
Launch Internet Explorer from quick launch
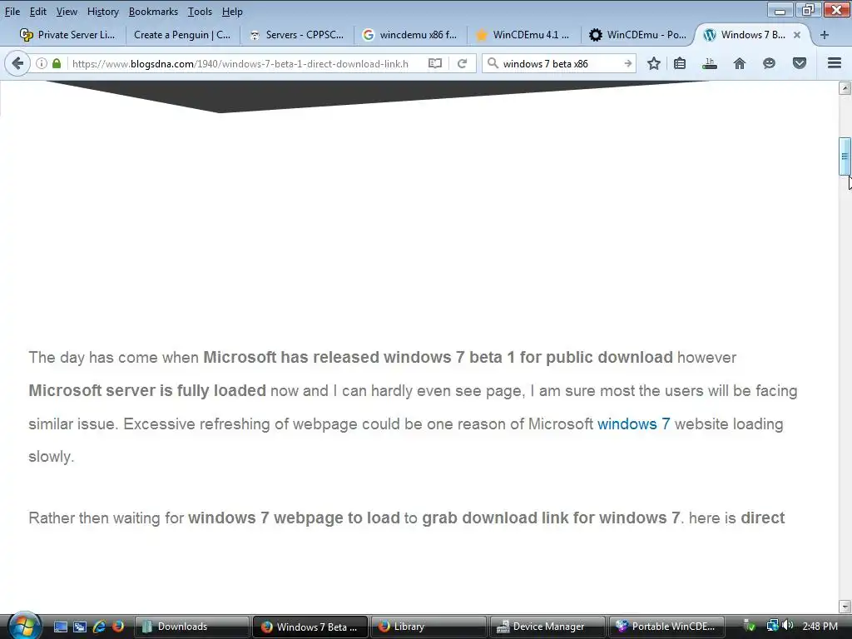point(99,627)
